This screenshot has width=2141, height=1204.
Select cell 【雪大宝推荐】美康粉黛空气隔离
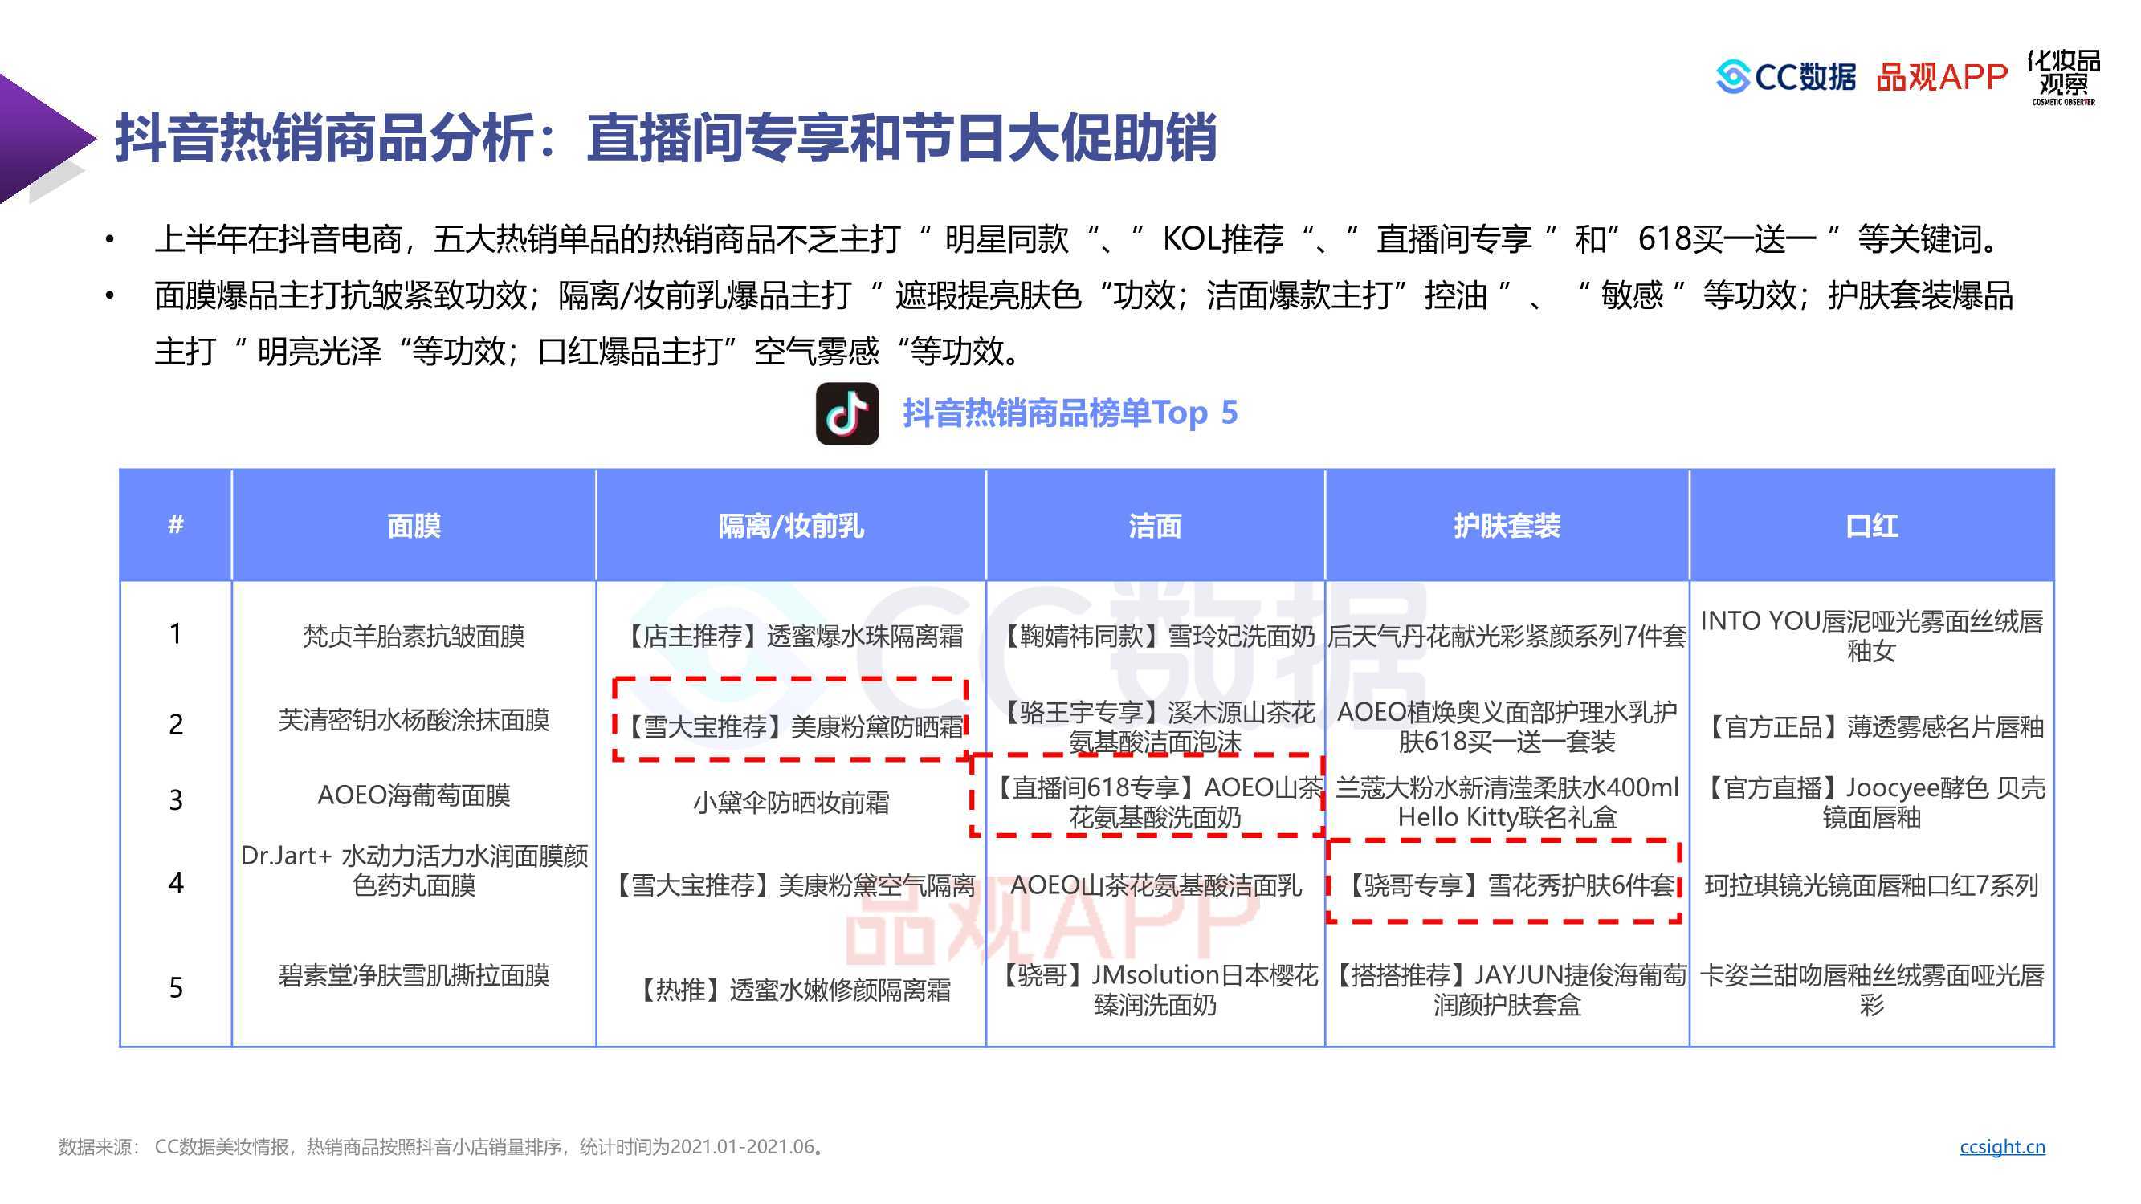[790, 885]
